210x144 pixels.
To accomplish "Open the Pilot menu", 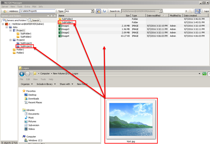I will [34, 7].
